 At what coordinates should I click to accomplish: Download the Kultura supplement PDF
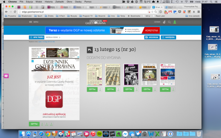point(155,89)
